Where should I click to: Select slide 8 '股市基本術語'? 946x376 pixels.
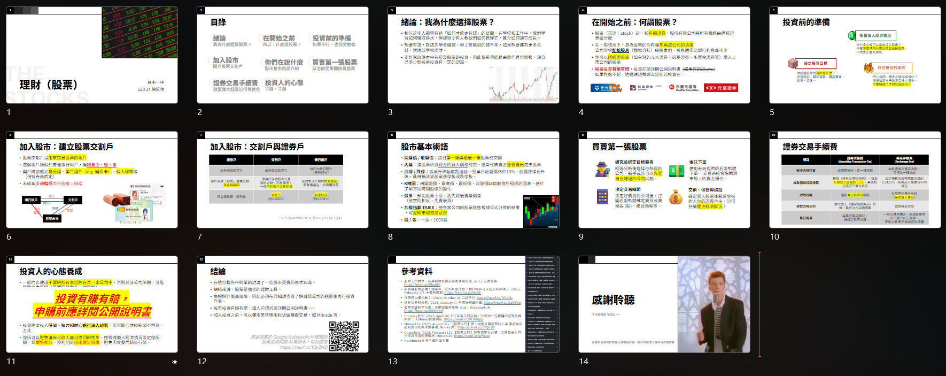(x=474, y=180)
